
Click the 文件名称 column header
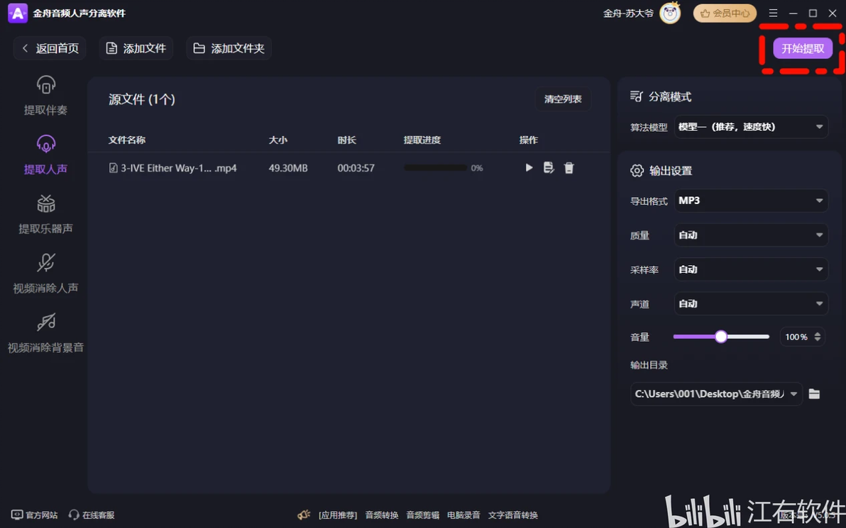pyautogui.click(x=127, y=140)
